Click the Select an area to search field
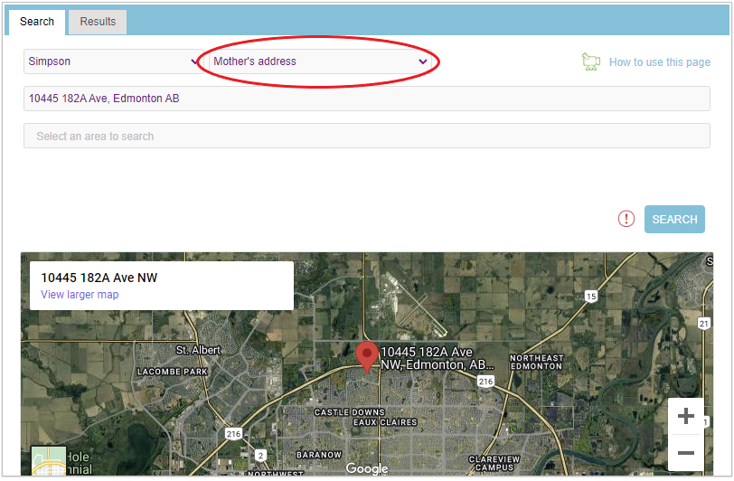The image size is (734, 481). 366,136
